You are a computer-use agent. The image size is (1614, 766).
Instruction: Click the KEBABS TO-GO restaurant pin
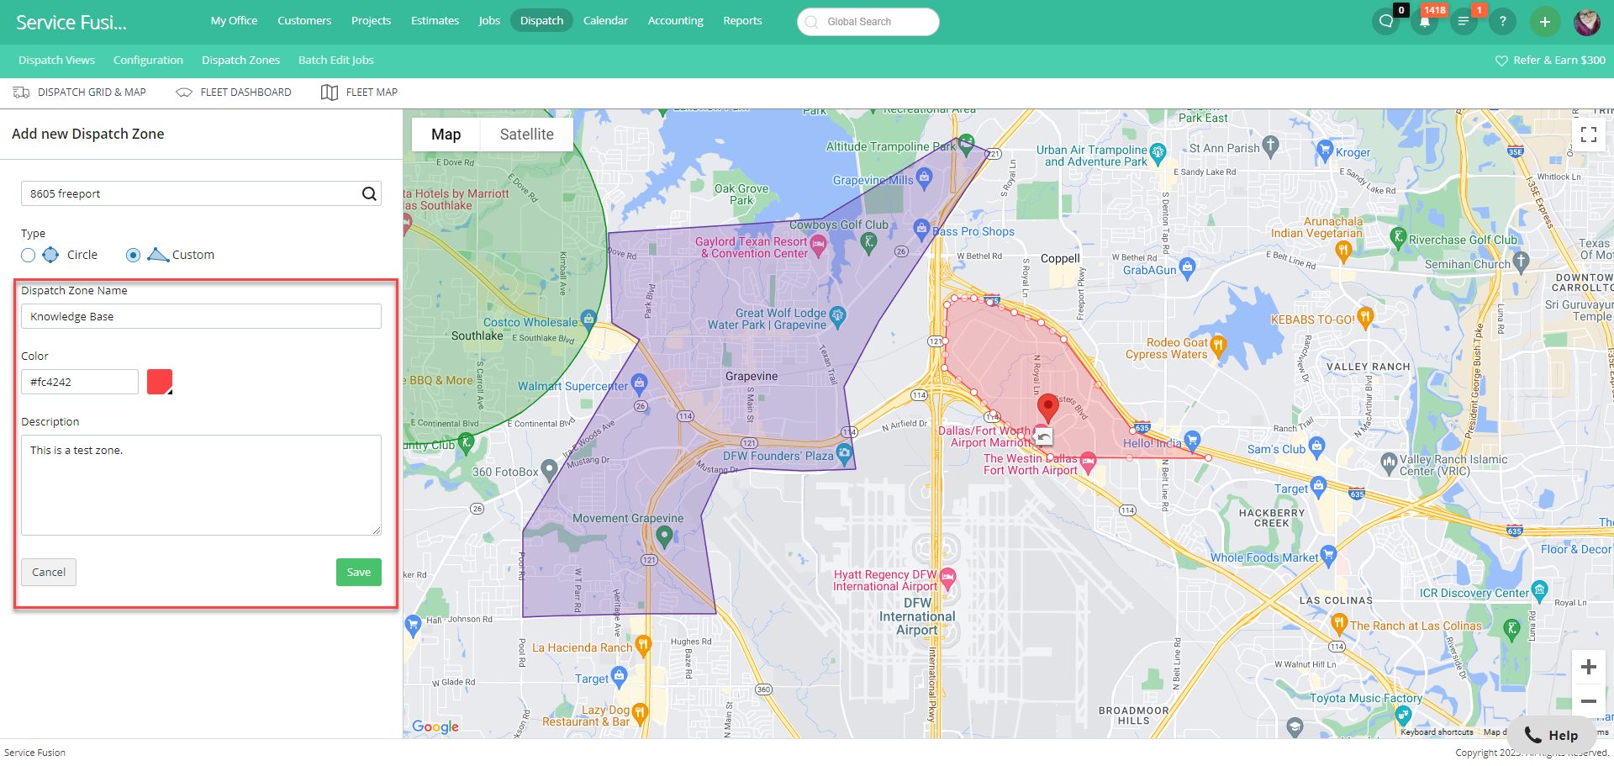tap(1365, 316)
